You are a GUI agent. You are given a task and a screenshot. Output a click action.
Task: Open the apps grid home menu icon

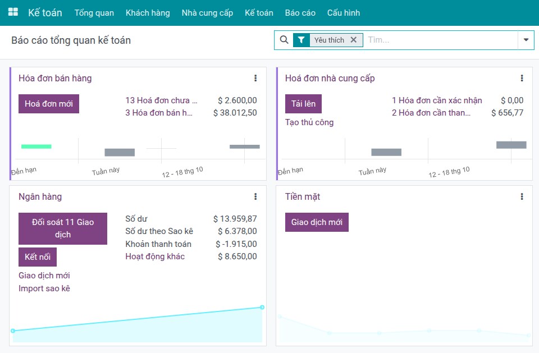13,12
